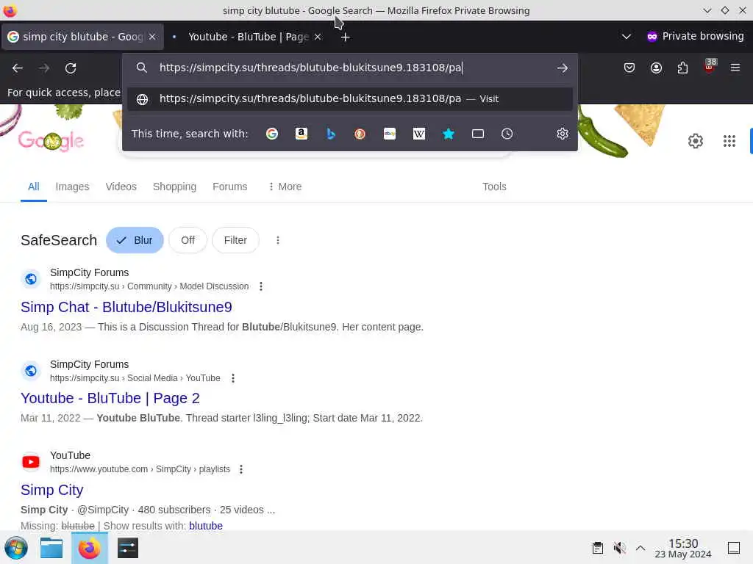The image size is (753, 564).
Task: Open the Pocket save icon
Action: tap(629, 68)
